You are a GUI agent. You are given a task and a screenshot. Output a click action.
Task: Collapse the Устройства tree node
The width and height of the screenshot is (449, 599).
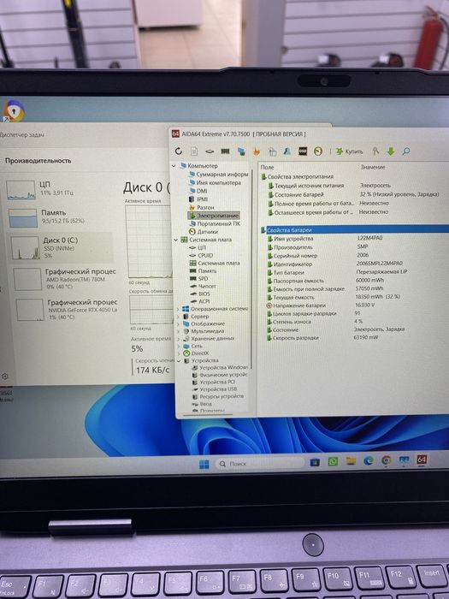(179, 360)
